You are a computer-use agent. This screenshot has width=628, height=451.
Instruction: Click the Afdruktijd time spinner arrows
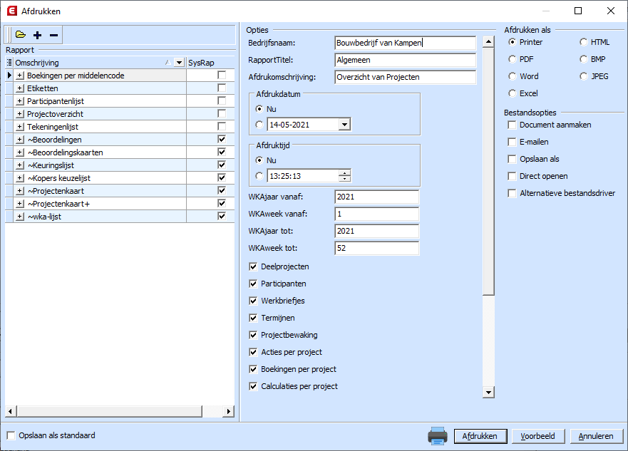(x=344, y=176)
